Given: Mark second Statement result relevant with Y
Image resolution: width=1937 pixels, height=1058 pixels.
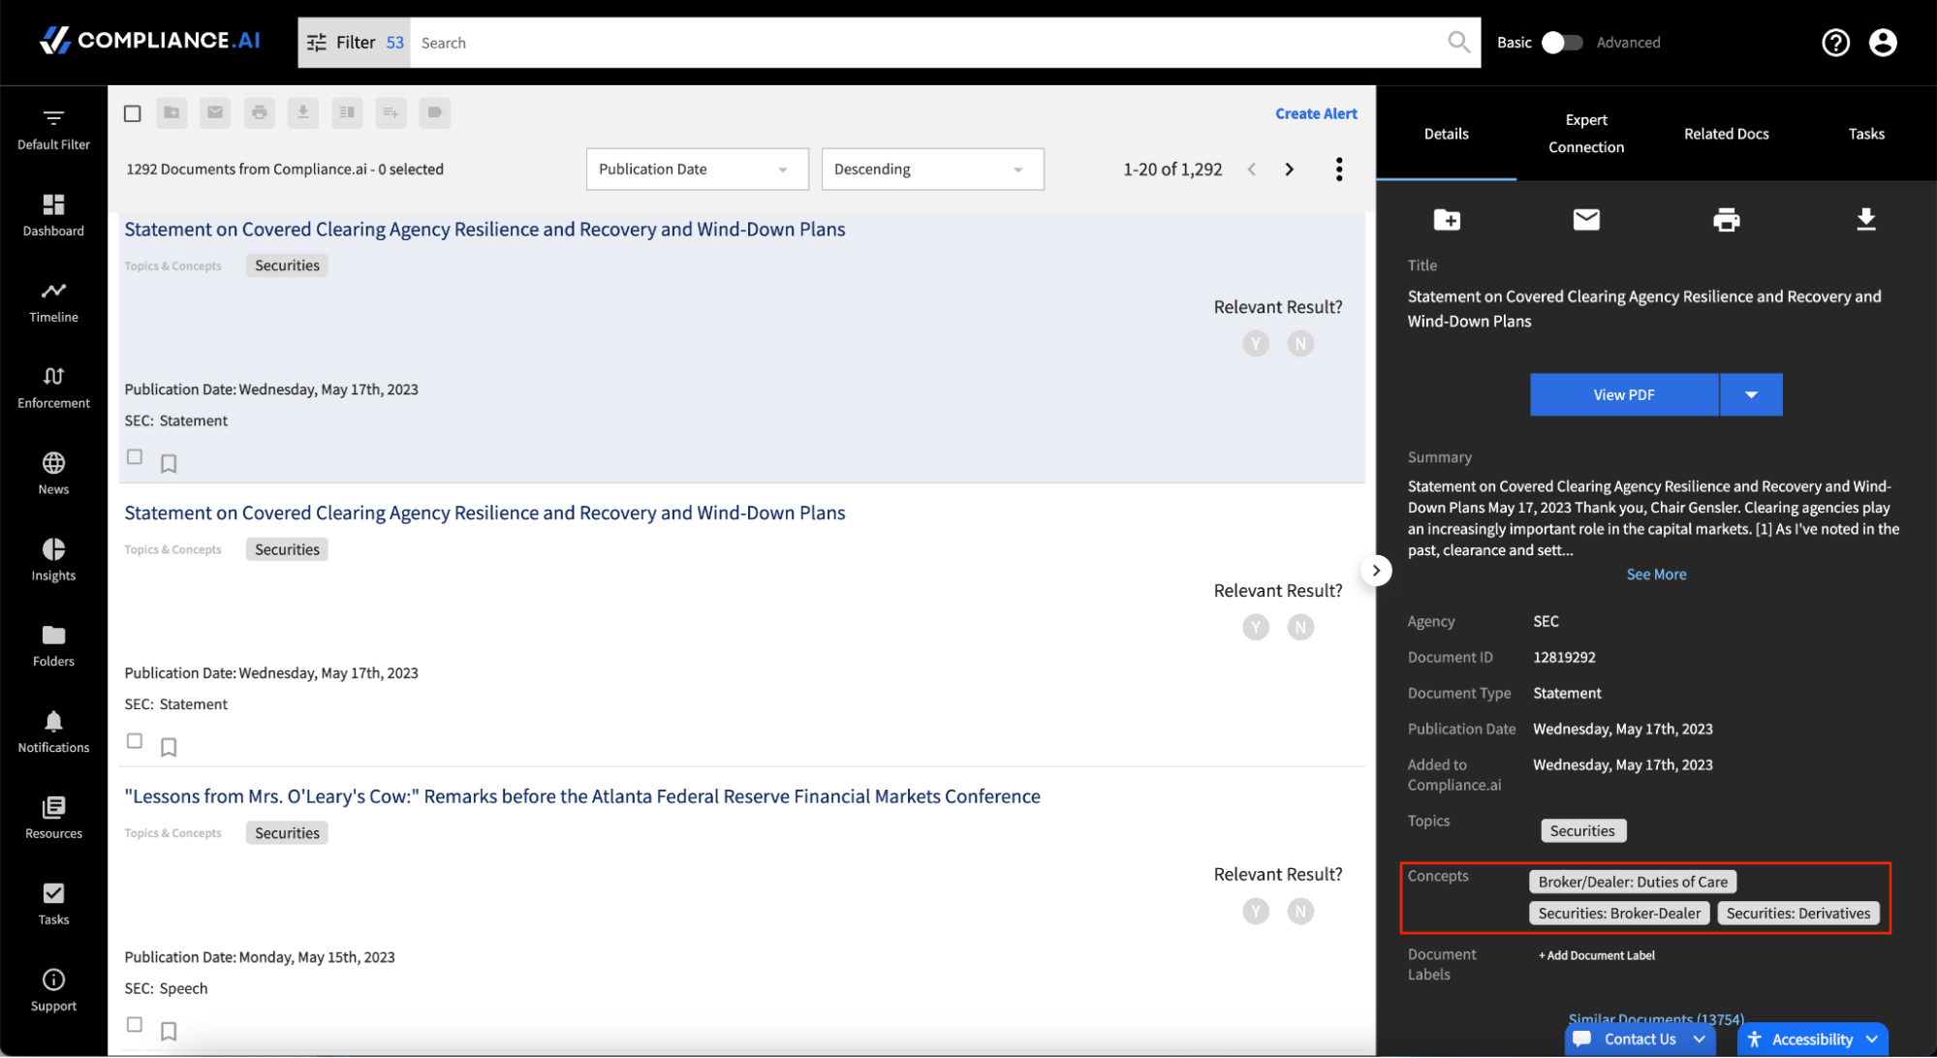Looking at the screenshot, I should click(x=1256, y=628).
